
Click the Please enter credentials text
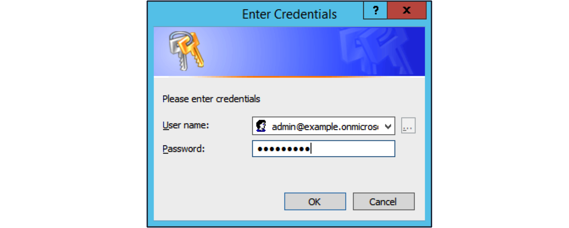(x=211, y=99)
